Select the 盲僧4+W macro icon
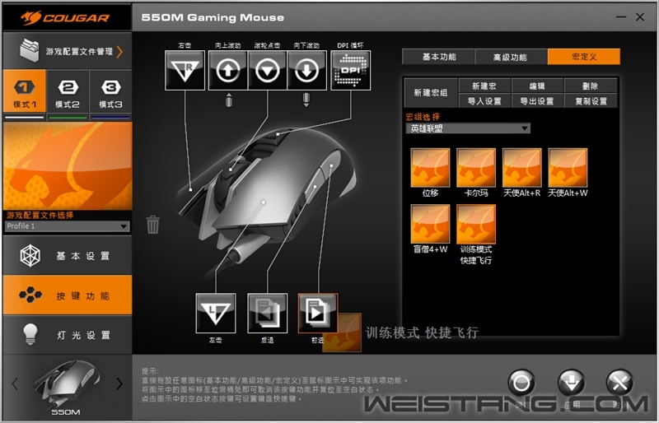The height and width of the screenshot is (423, 659). (x=430, y=225)
